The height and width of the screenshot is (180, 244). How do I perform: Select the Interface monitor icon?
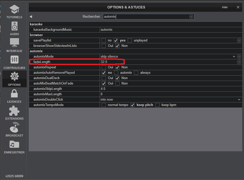(x=14, y=43)
